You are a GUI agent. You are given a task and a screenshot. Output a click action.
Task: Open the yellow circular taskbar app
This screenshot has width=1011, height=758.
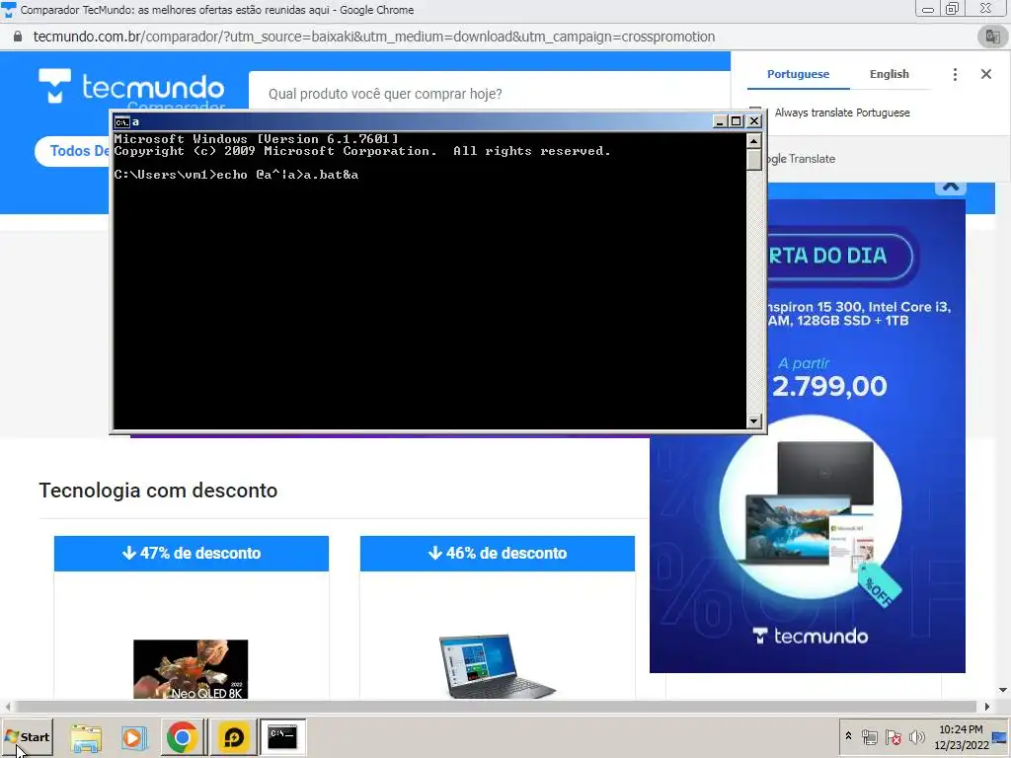[x=233, y=737]
